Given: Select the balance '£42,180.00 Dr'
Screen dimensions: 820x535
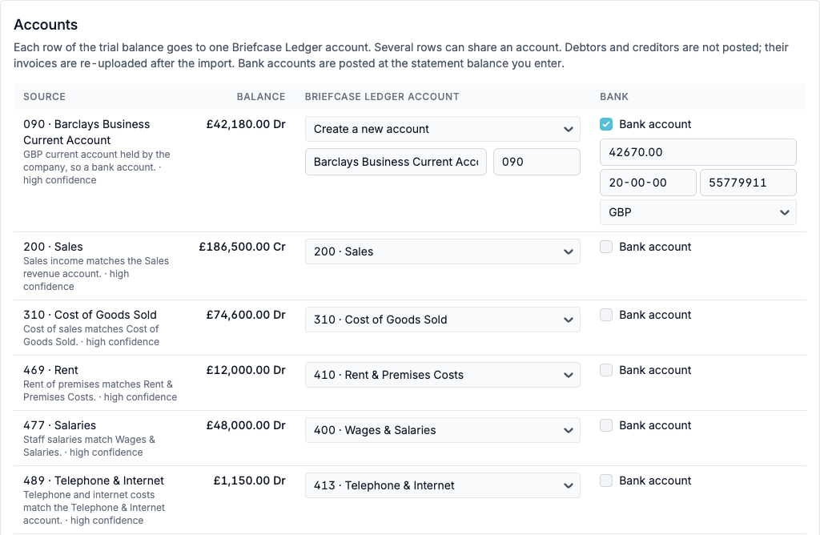Looking at the screenshot, I should 246,124.
